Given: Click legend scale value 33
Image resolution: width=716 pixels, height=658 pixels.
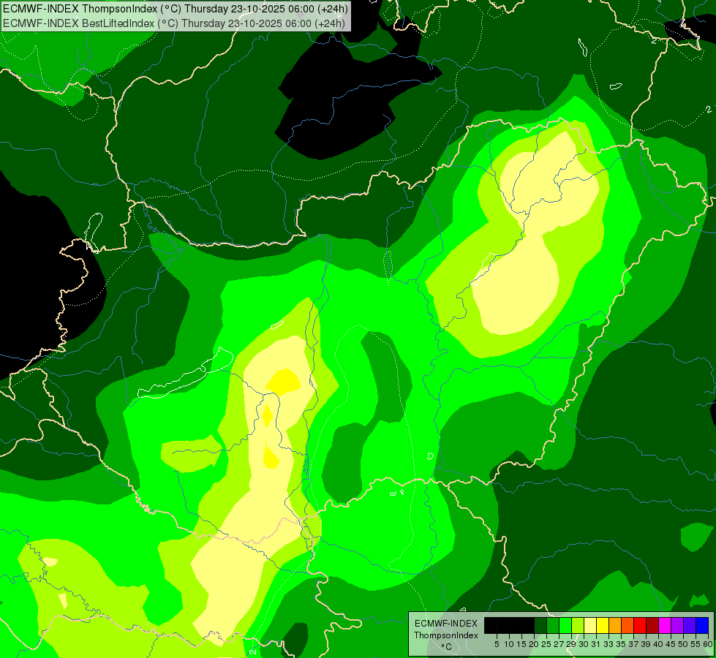Looking at the screenshot, I should 608,644.
